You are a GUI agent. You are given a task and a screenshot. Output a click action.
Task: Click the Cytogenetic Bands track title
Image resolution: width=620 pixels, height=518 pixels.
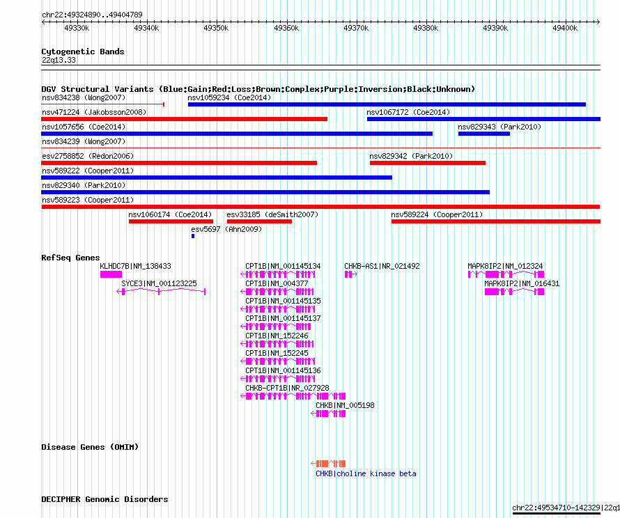[83, 52]
